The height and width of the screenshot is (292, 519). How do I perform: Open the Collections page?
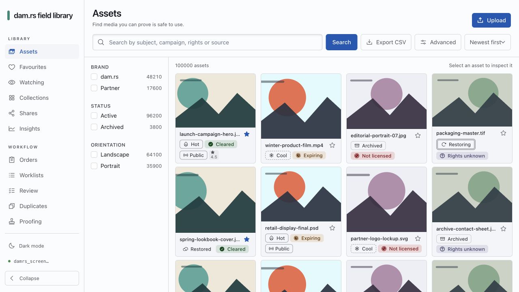42,98
